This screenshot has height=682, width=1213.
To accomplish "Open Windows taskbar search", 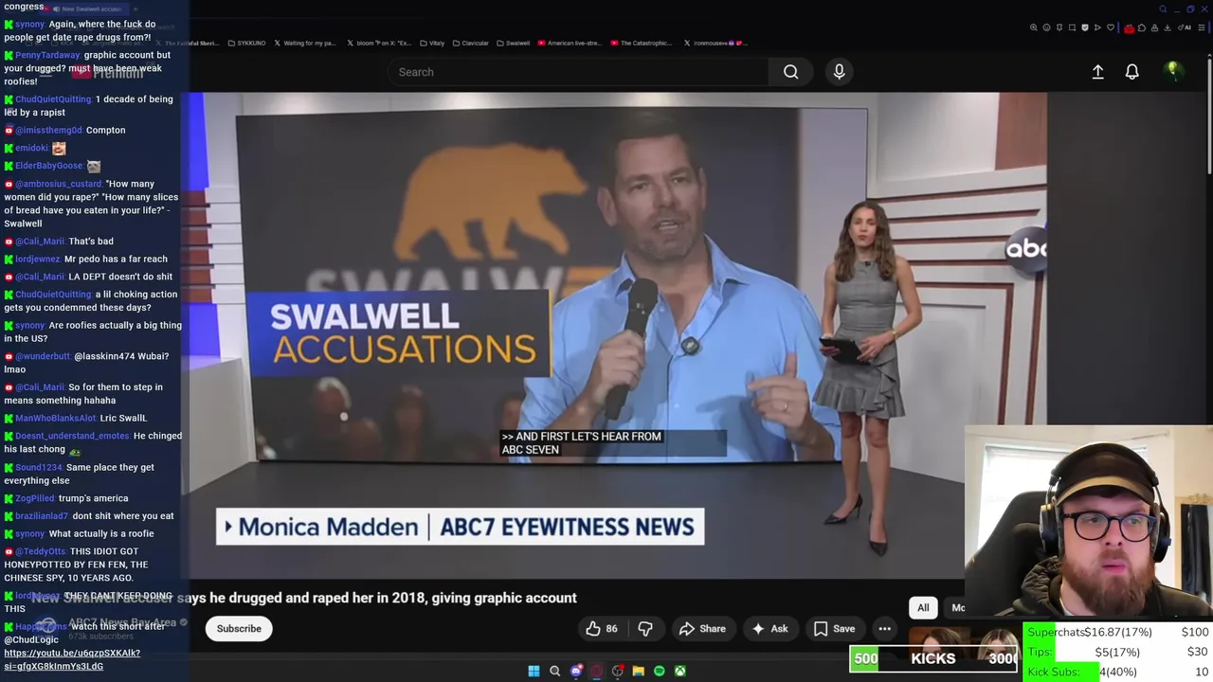I will tap(554, 671).
